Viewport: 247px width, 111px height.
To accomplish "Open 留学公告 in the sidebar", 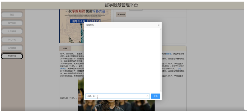I will pyautogui.click(x=12, y=23).
